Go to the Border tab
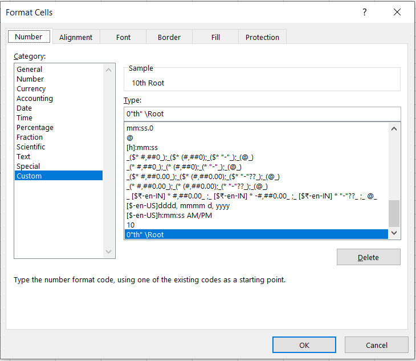The width and height of the screenshot is (416, 361). [x=169, y=37]
